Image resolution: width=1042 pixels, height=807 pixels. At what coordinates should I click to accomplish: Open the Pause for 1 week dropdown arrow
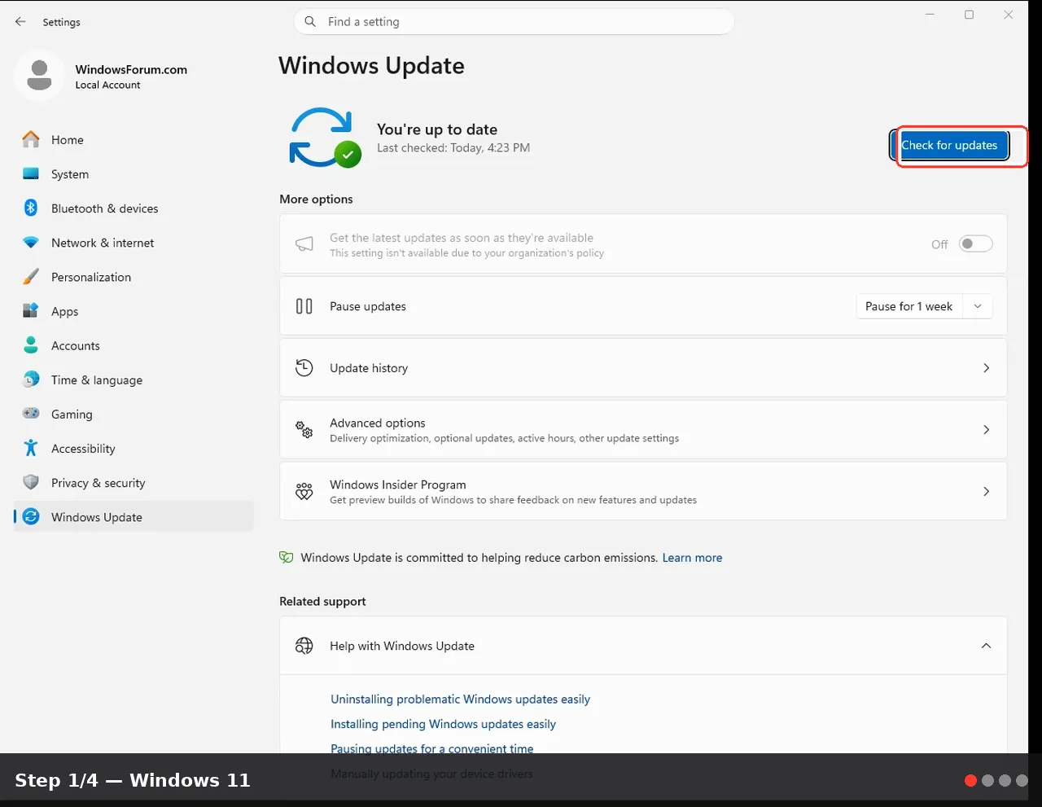click(x=978, y=306)
